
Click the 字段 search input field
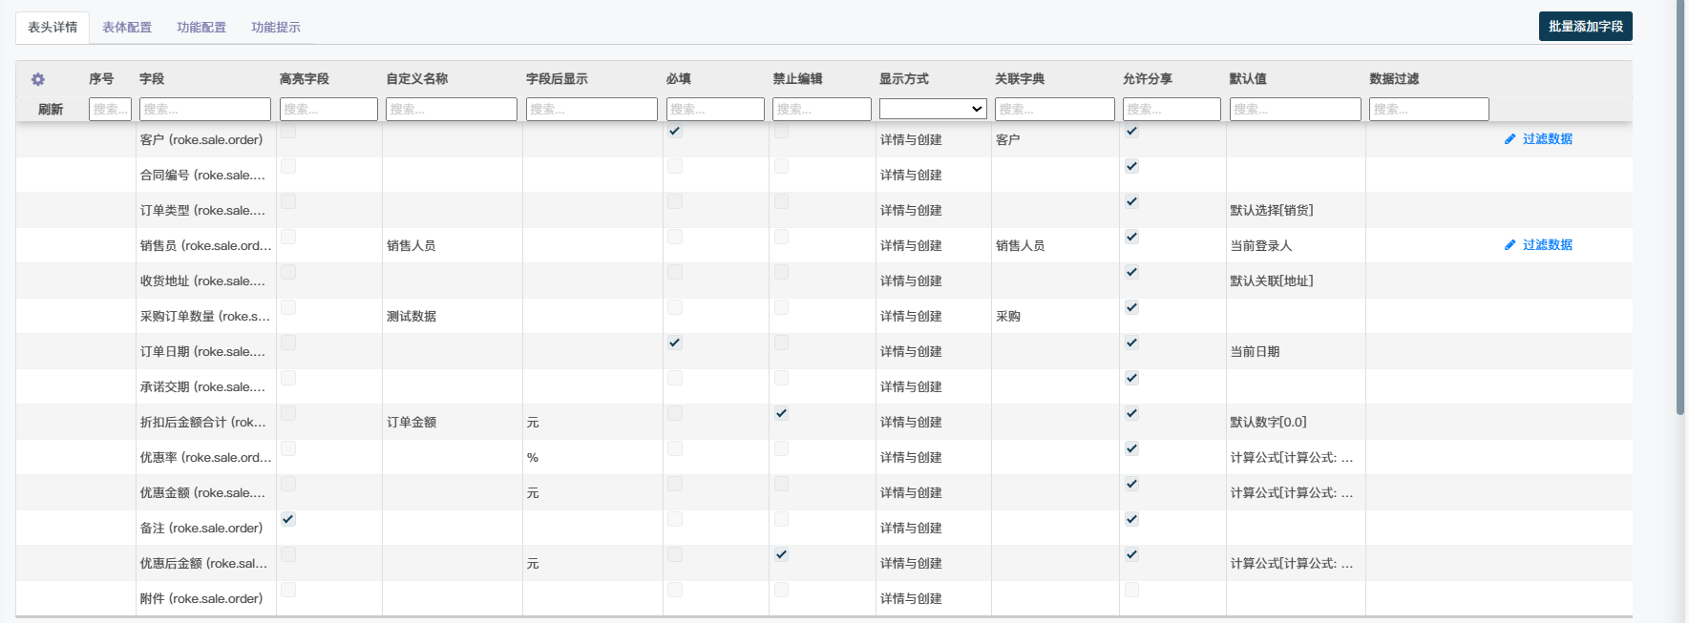point(205,110)
